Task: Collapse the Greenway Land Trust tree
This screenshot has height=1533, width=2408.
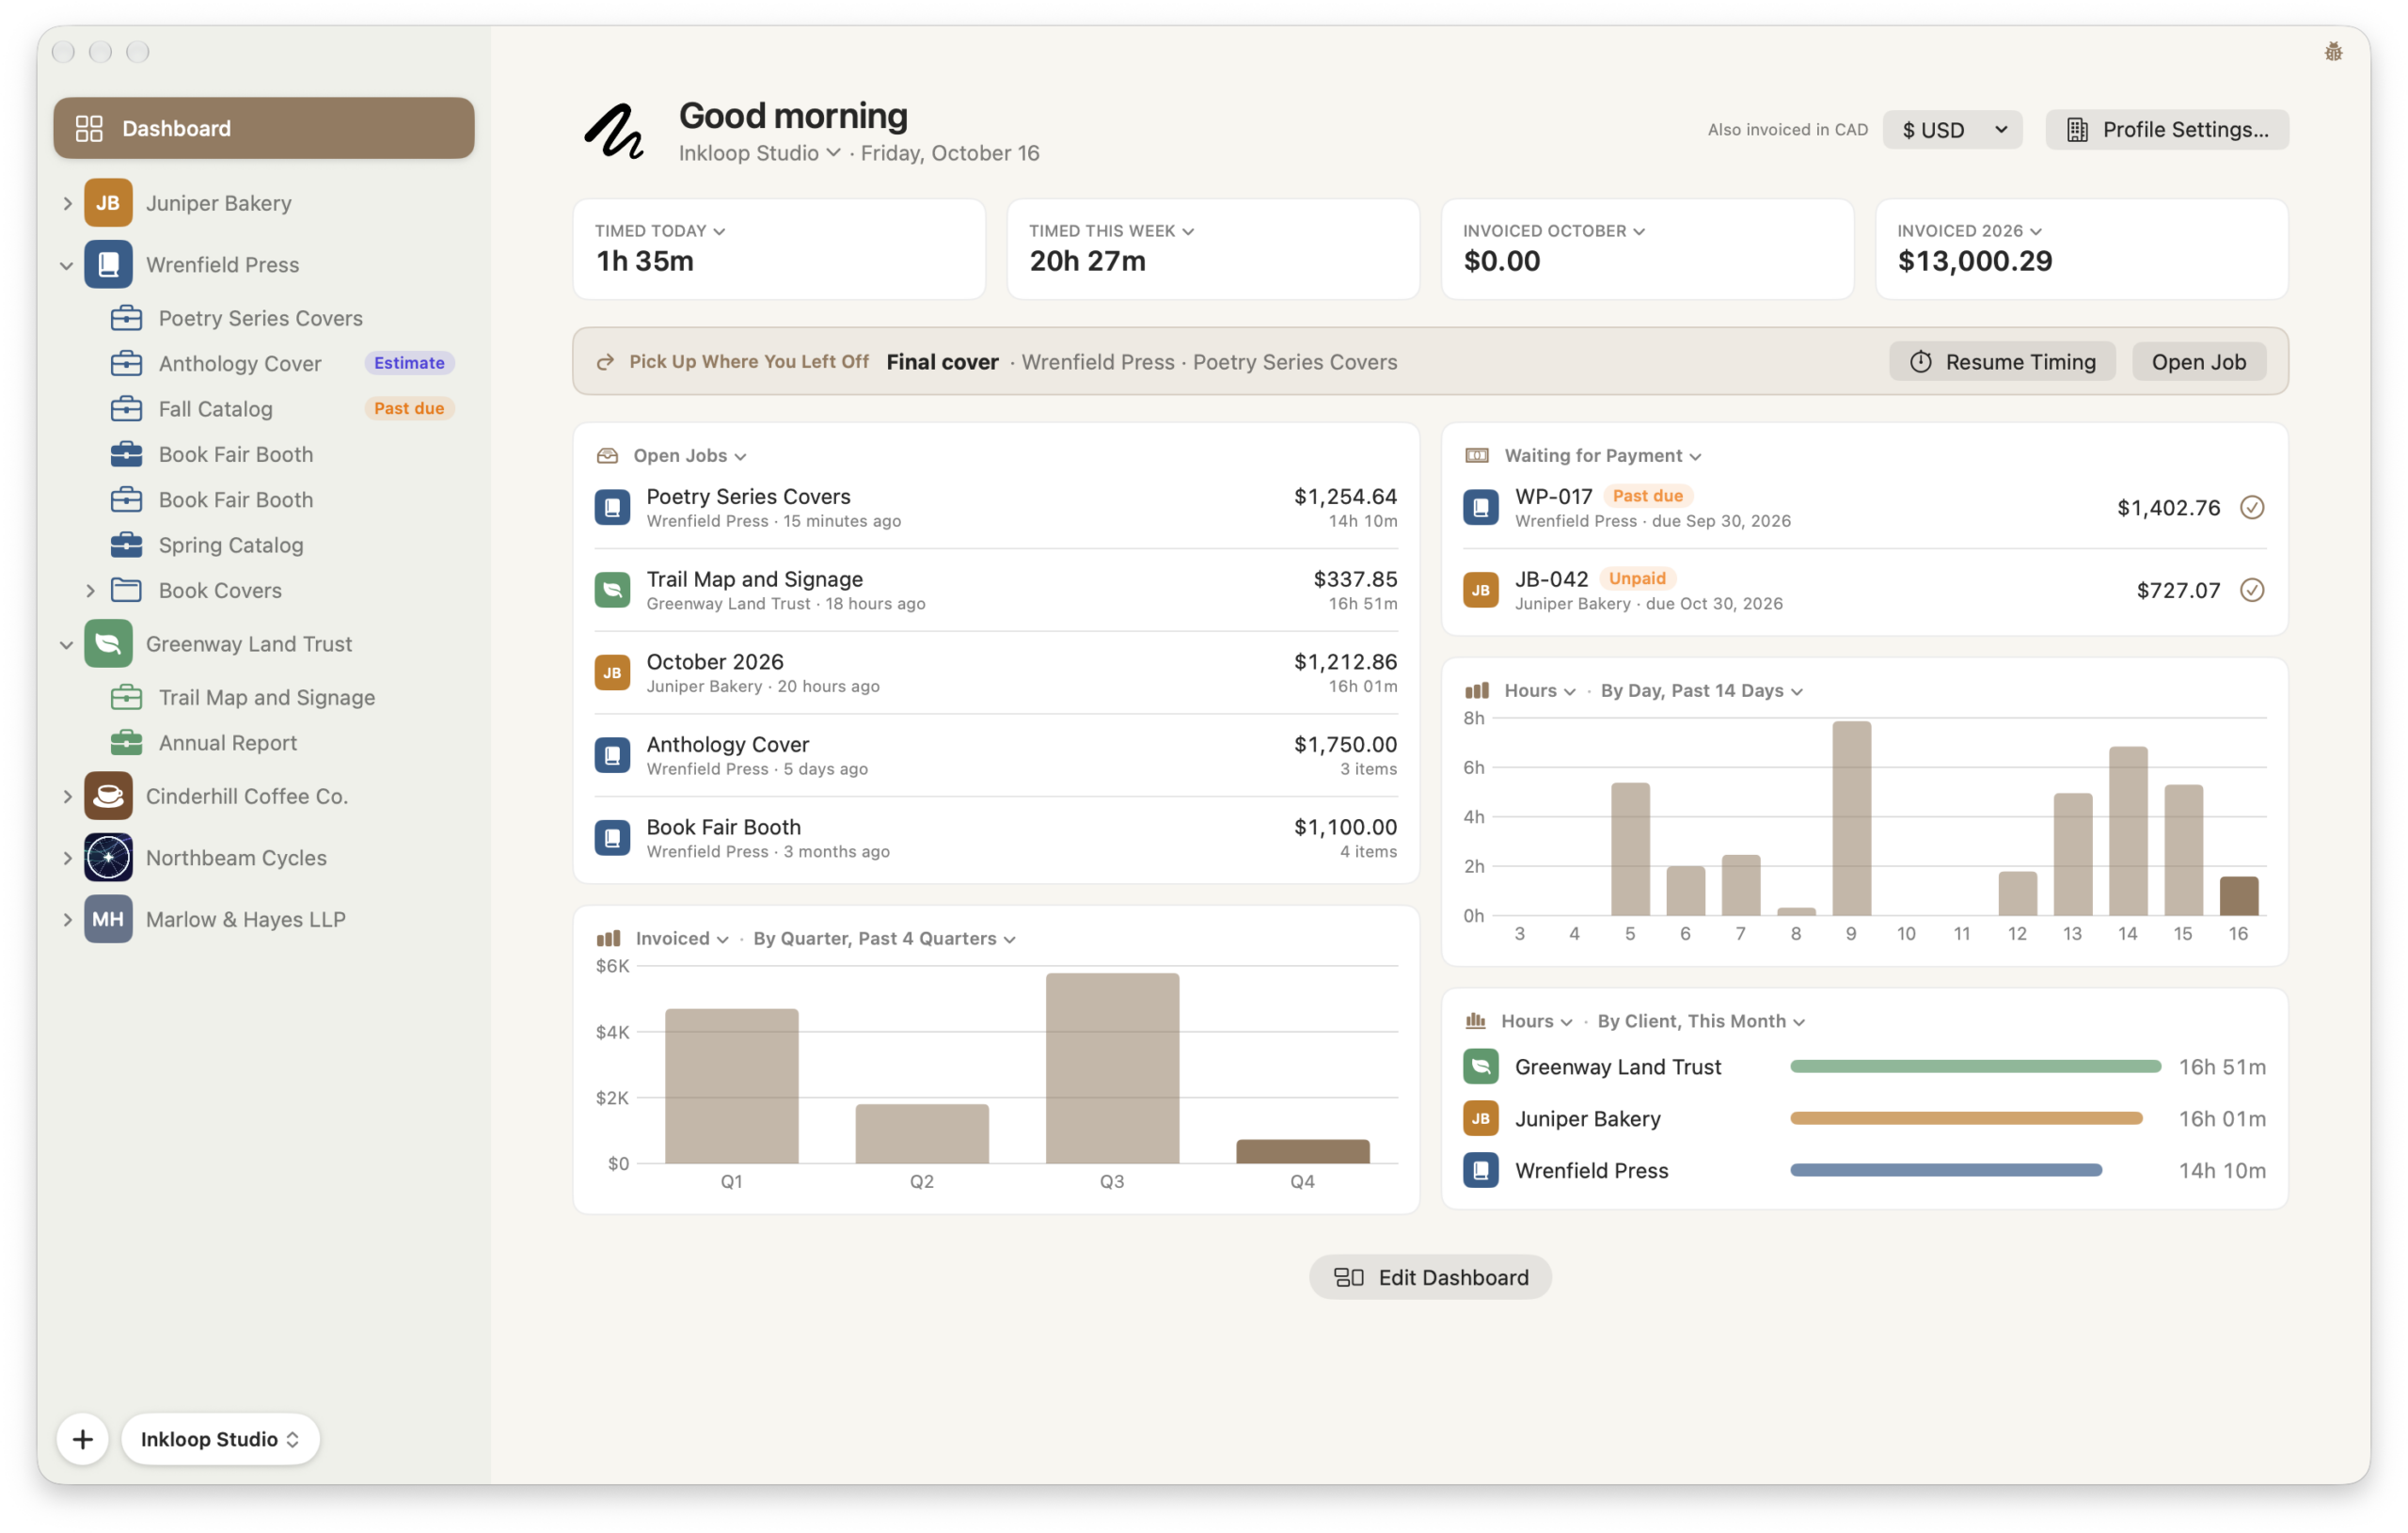Action: [x=67, y=645]
